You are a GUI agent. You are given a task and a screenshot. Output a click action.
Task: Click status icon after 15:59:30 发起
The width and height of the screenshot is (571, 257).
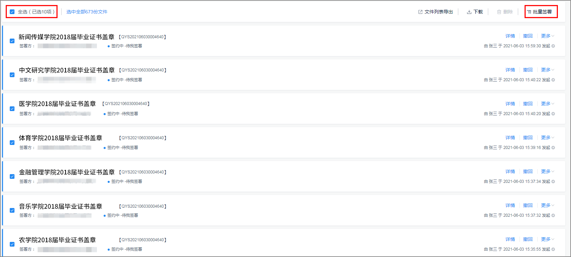coord(553,46)
